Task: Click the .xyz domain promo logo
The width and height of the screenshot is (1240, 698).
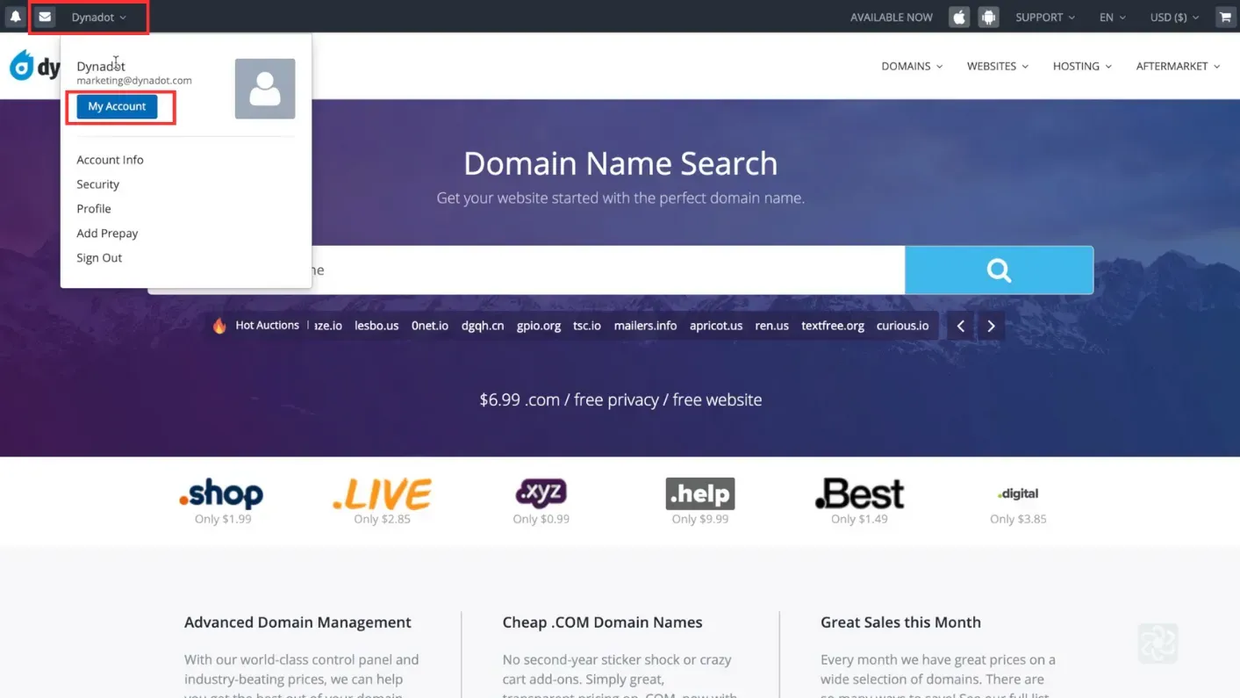Action: [x=541, y=493]
